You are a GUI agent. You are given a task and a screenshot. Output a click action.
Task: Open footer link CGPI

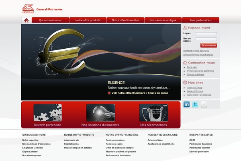click(192, 140)
